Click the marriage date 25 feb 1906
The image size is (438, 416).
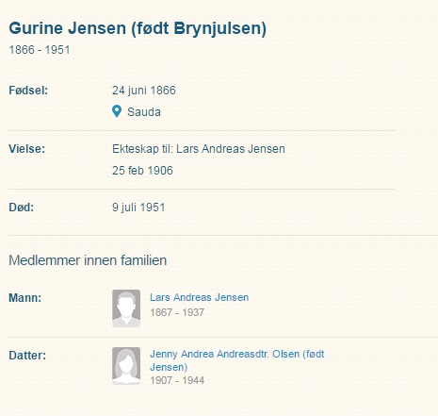(142, 171)
